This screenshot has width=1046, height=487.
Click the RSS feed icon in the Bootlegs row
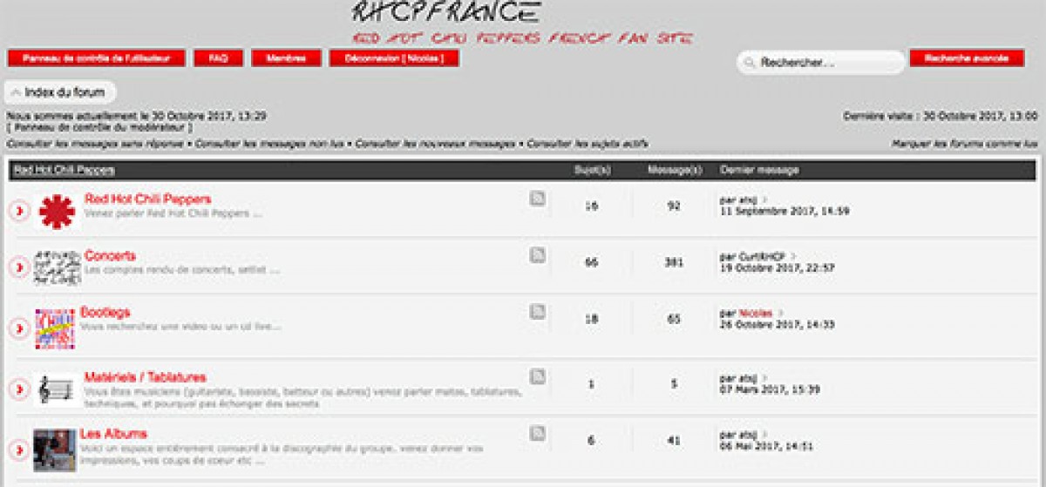(x=538, y=312)
